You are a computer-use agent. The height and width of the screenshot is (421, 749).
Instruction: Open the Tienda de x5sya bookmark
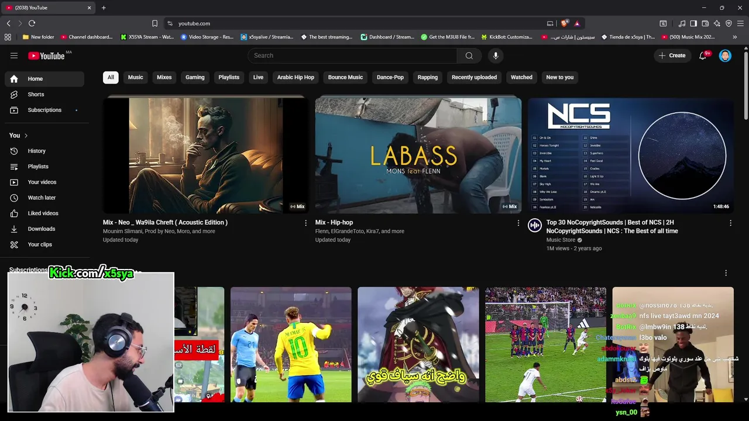(628, 37)
